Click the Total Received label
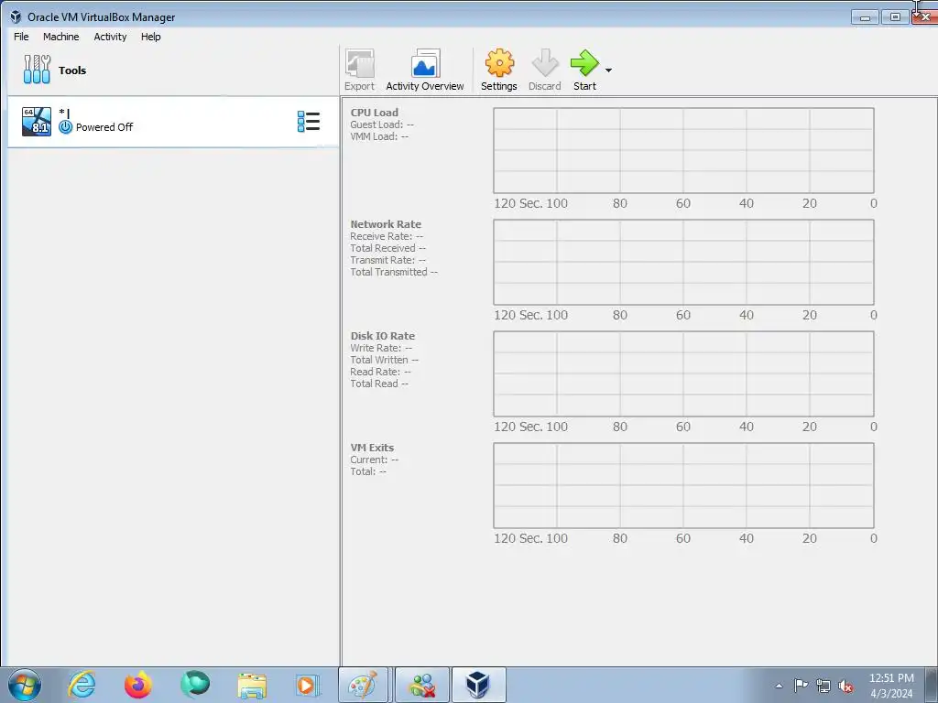938x703 pixels. tap(388, 248)
